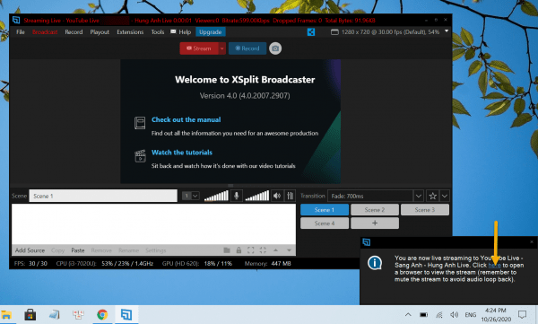
Task: Click the blue Record button
Action: click(x=247, y=48)
